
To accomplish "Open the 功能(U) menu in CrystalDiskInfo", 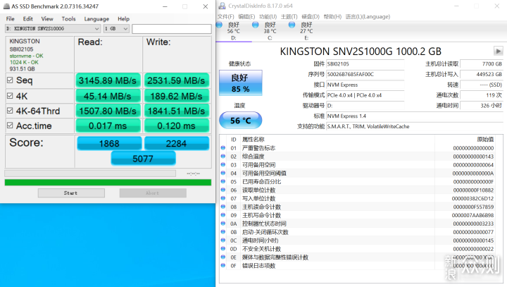I will pyautogui.click(x=267, y=16).
